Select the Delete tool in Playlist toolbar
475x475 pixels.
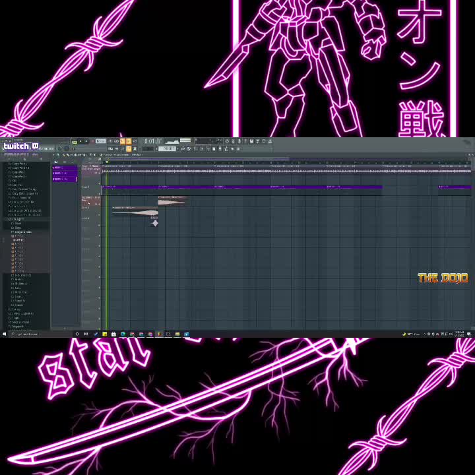(x=72, y=155)
